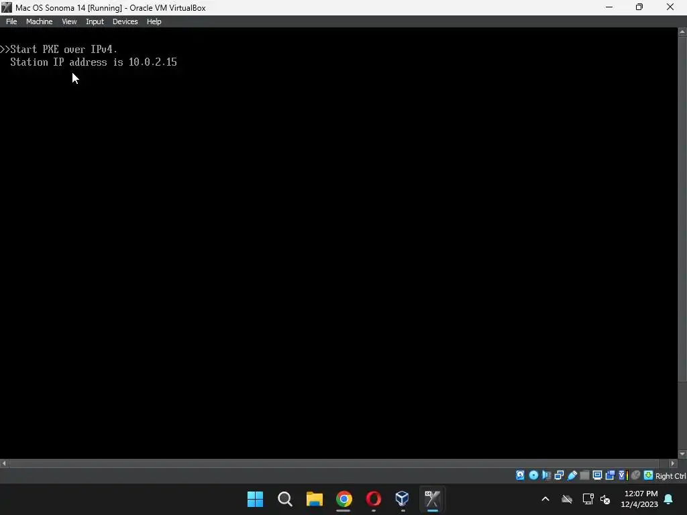Click the running Mac OS VM taskbar icon
Image resolution: width=687 pixels, height=515 pixels.
pos(433,499)
